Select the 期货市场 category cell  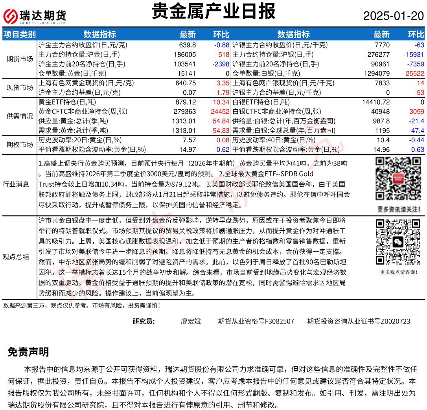[20, 59]
